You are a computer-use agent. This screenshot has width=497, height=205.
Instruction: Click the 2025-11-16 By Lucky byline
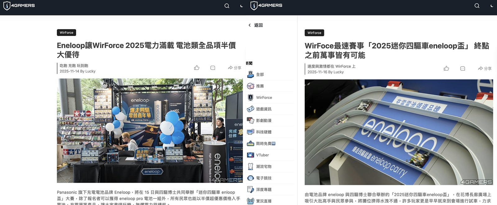[326, 72]
